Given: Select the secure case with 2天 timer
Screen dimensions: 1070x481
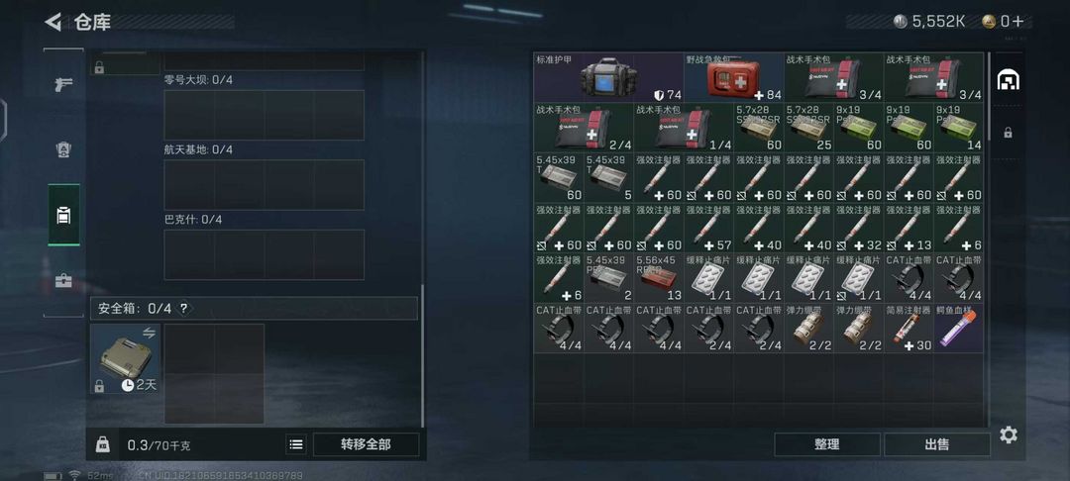Looking at the screenshot, I should [x=126, y=358].
